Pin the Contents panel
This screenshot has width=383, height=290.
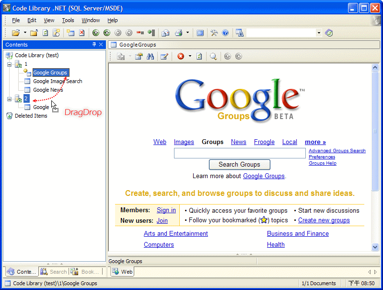point(94,45)
